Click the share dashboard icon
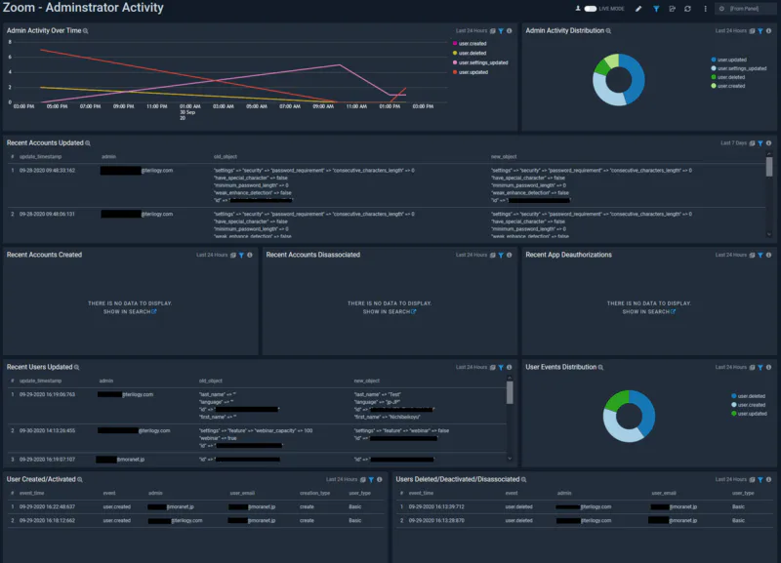The width and height of the screenshot is (781, 563). click(672, 9)
